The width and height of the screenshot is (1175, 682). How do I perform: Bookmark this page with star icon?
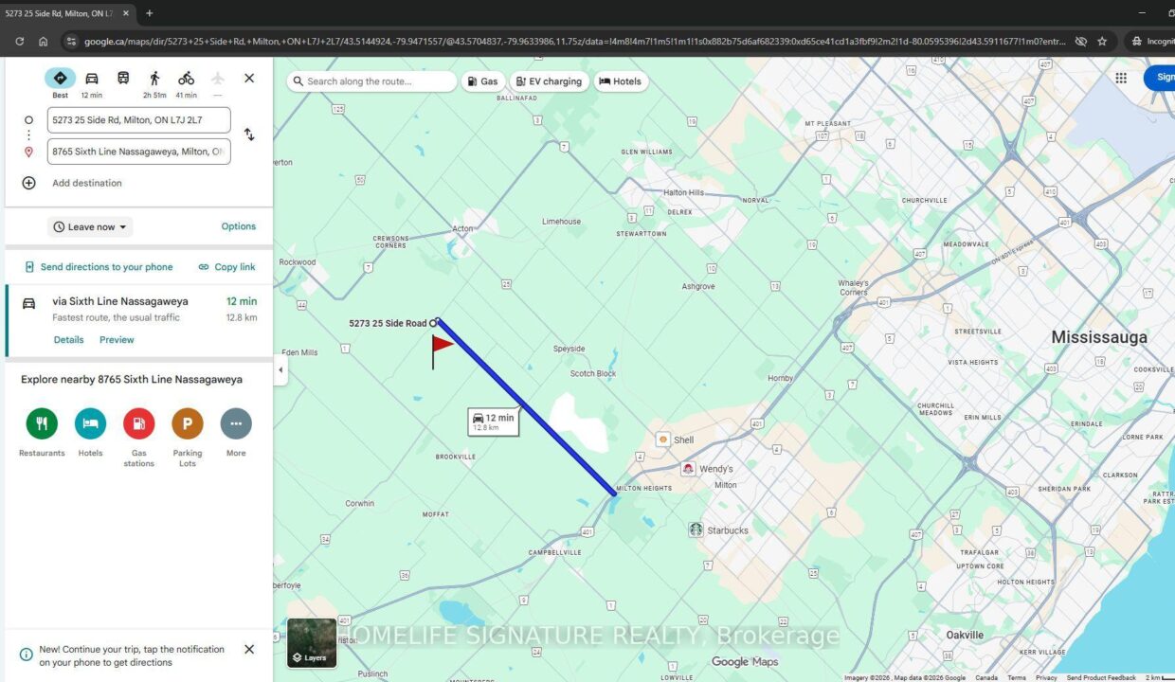pos(1102,42)
